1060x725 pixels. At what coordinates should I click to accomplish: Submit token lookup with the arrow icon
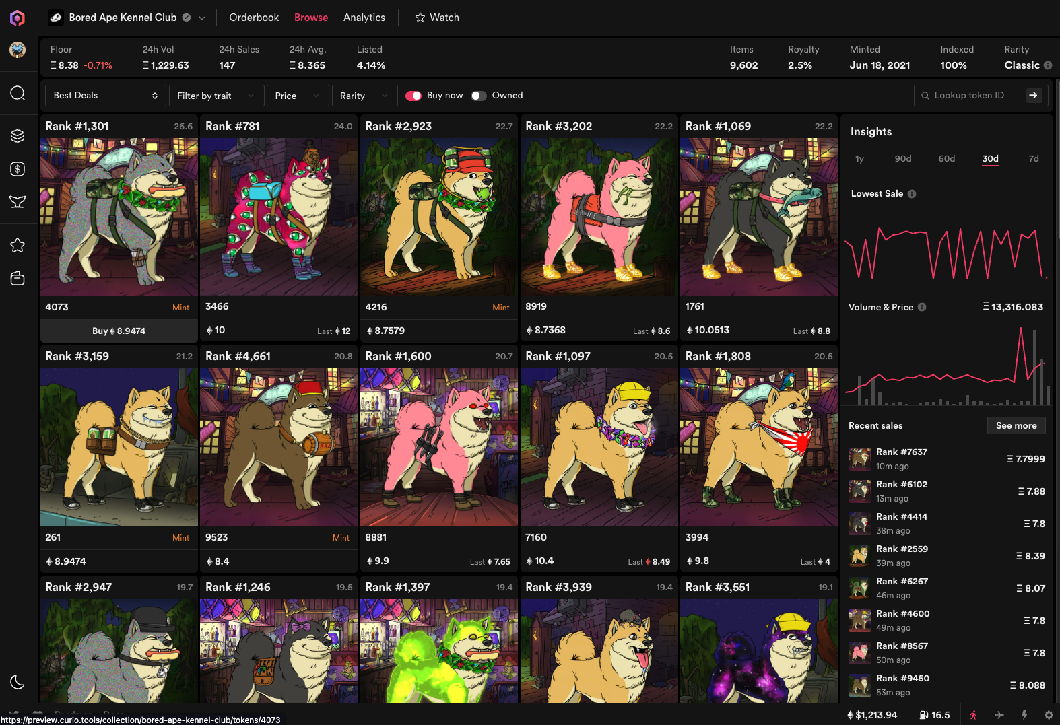1033,96
